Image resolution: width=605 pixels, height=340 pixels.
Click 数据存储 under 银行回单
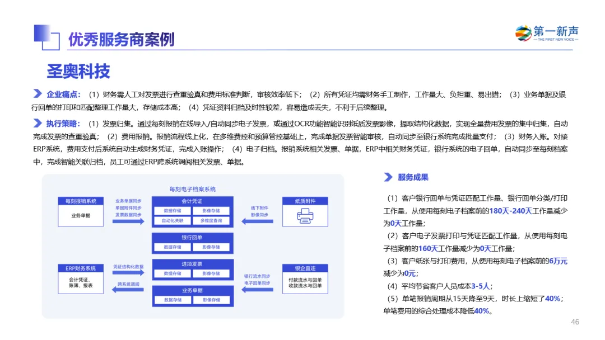173,247
